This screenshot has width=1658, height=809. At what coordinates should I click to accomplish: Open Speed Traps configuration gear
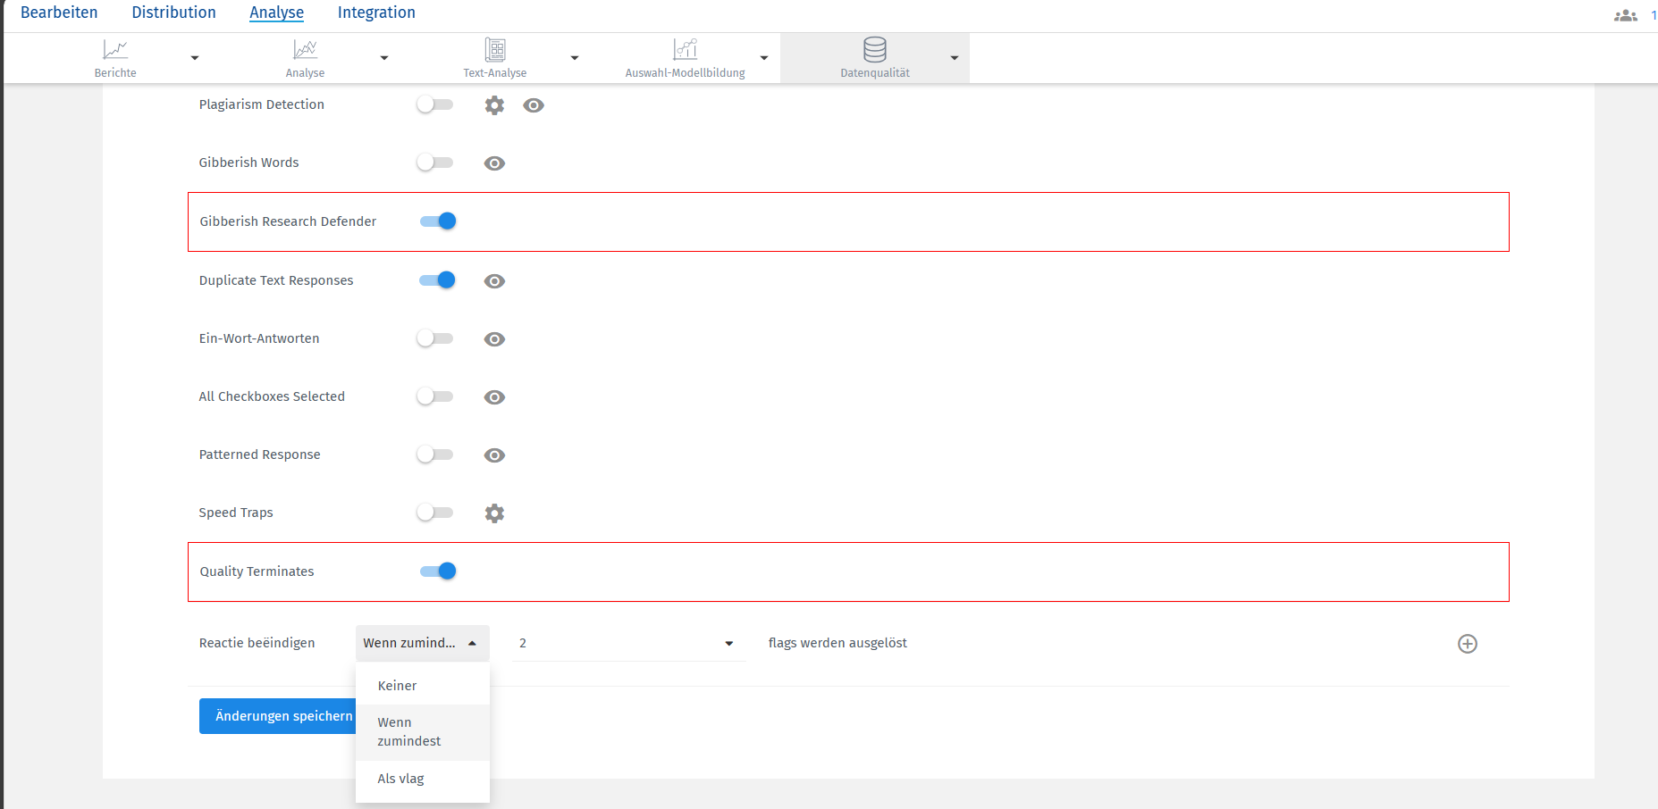tap(494, 513)
